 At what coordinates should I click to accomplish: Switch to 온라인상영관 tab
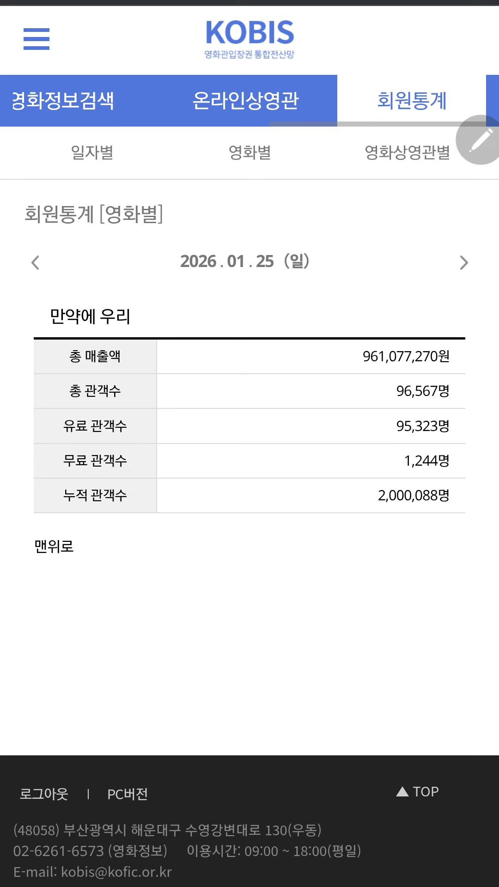point(246,101)
